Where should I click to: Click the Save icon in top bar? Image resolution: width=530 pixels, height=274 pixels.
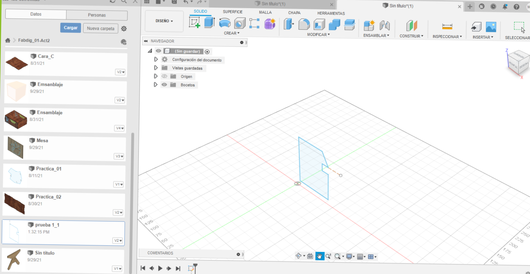point(174,2)
